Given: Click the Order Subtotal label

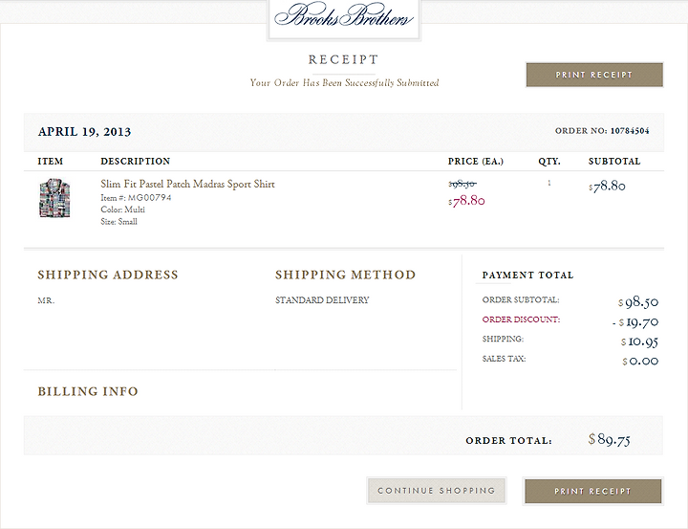Looking at the screenshot, I should click(x=521, y=299).
